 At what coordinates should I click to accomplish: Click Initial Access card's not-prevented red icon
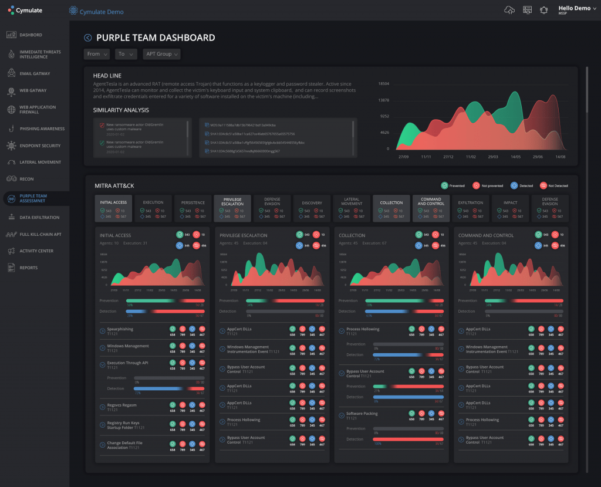196,235
